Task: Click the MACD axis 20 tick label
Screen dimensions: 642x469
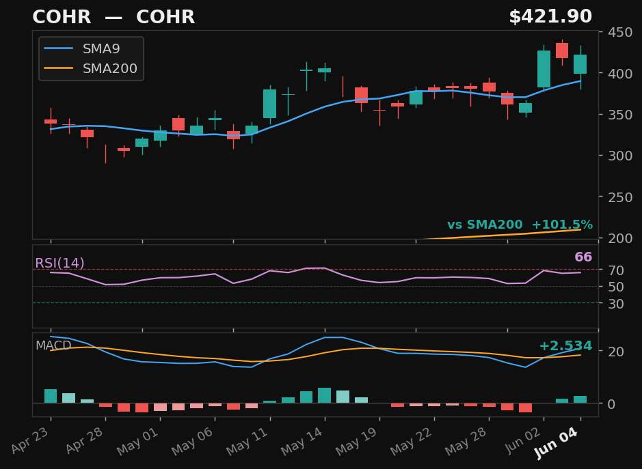Action: tap(616, 352)
